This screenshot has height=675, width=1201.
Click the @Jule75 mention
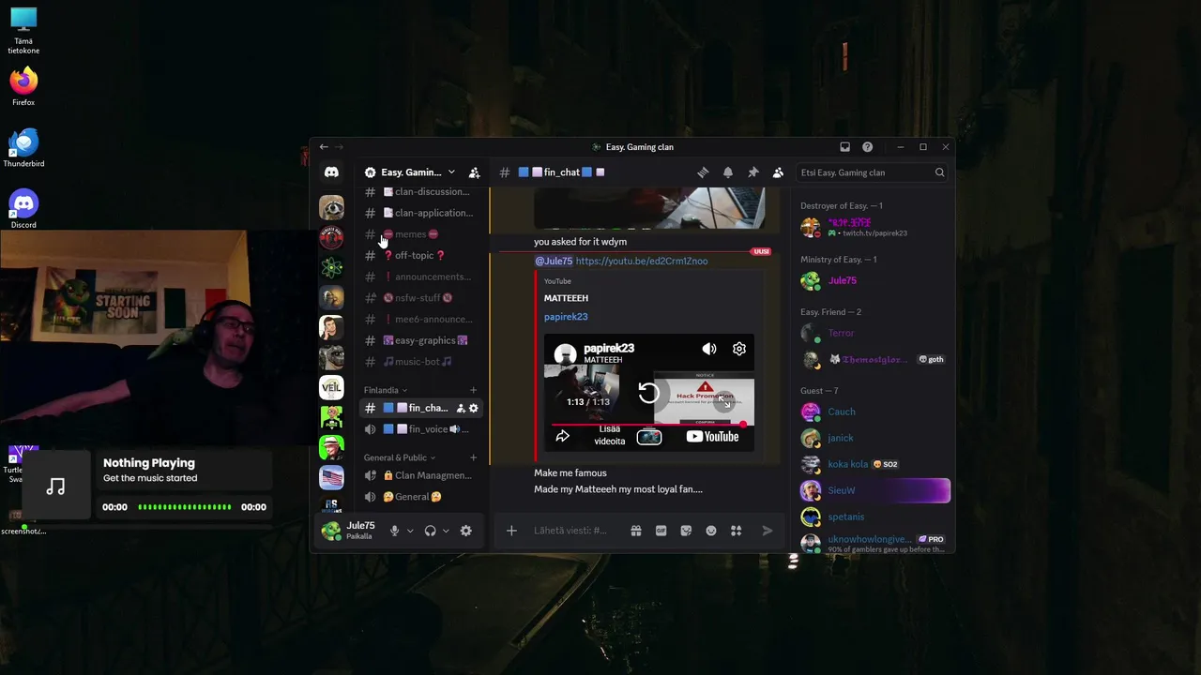(x=554, y=261)
